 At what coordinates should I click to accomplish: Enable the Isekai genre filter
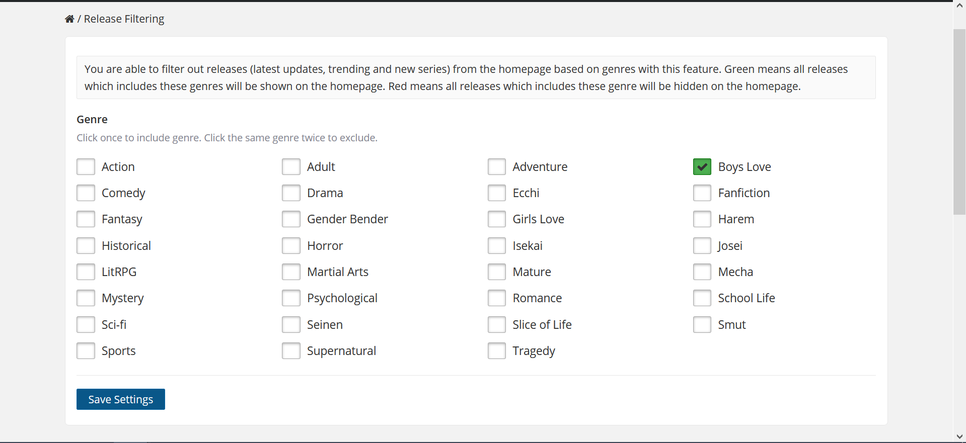[x=496, y=246]
